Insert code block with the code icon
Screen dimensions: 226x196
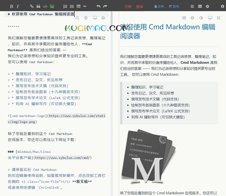point(45,6)
